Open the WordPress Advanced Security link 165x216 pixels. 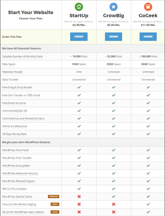(x=20, y=173)
